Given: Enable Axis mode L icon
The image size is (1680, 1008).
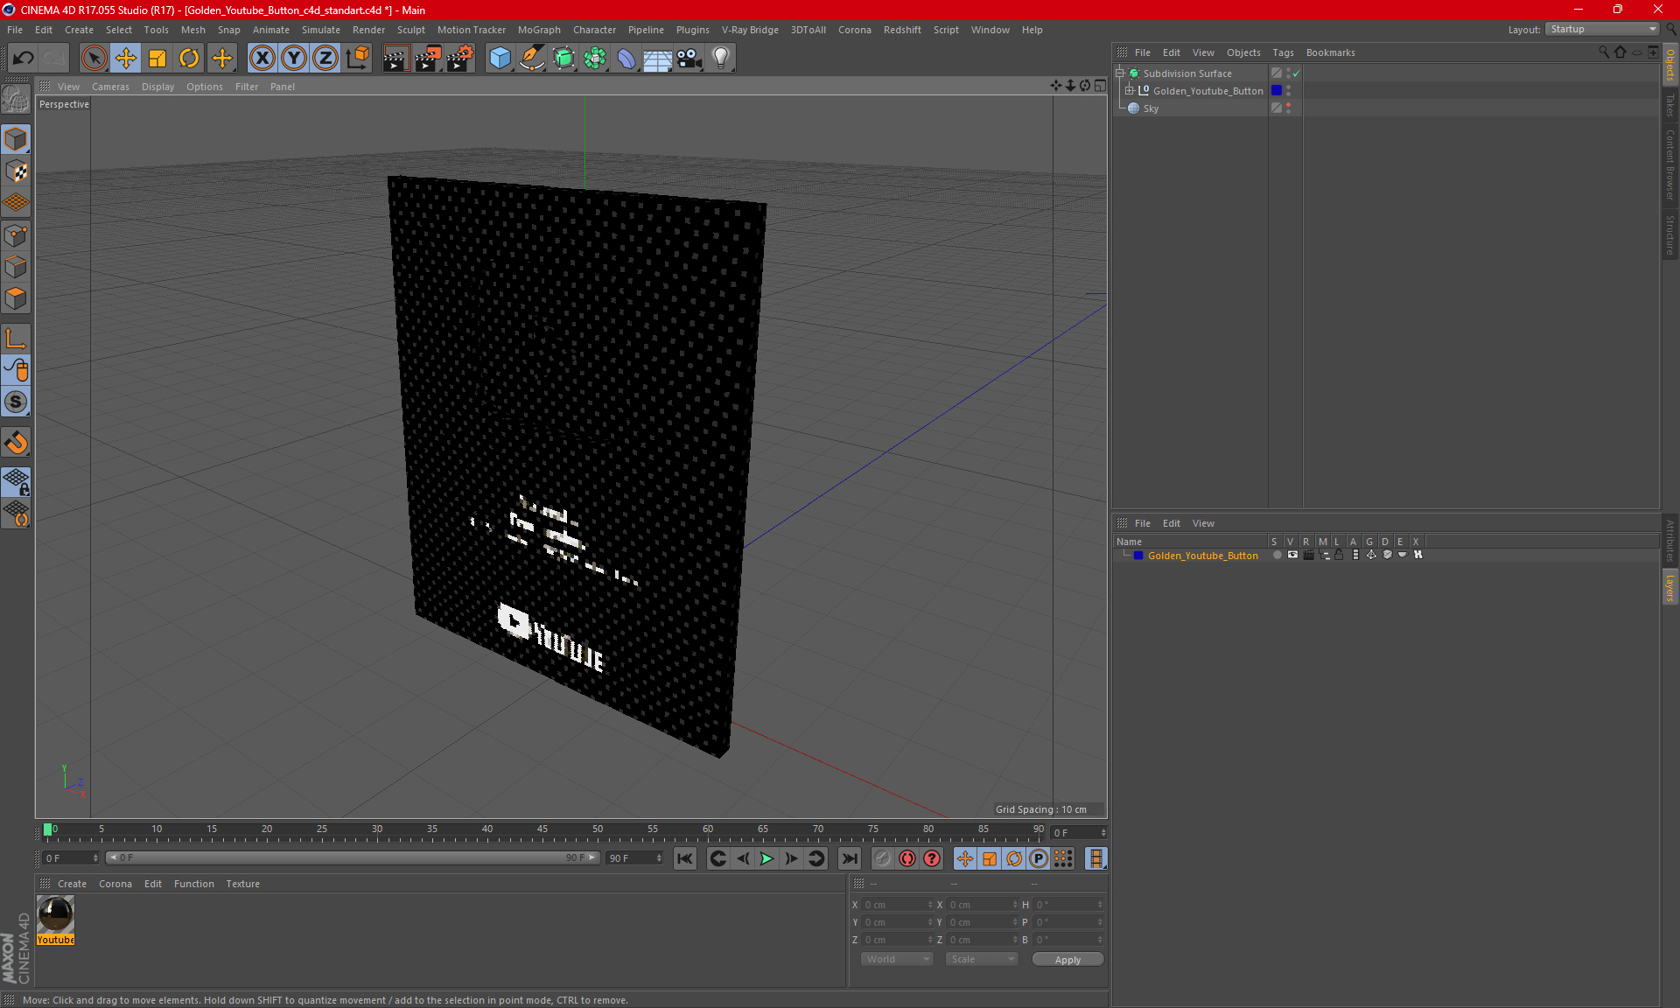Looking at the screenshot, I should click(16, 339).
